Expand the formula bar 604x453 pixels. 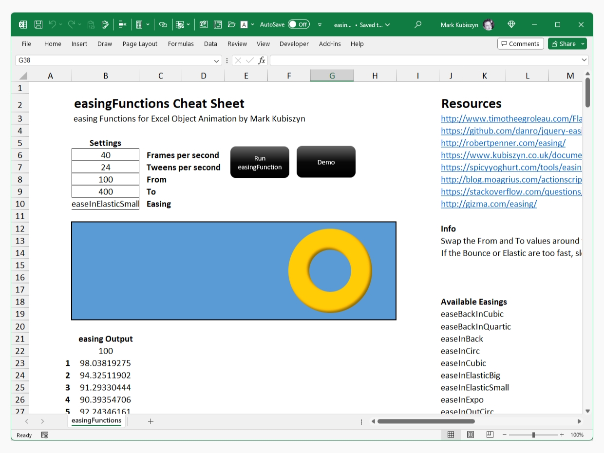[x=584, y=60]
